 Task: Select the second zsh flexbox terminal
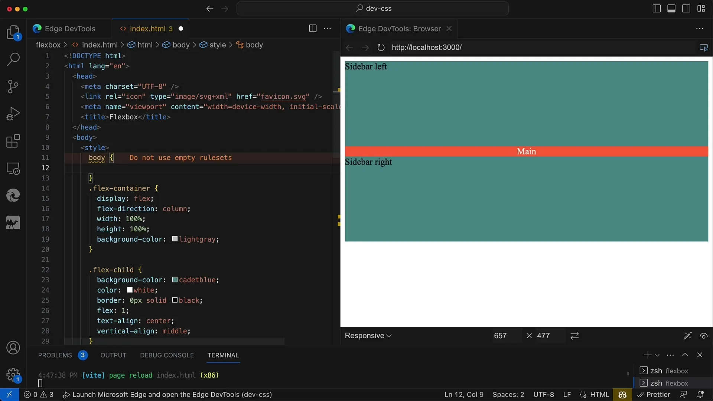click(672, 383)
